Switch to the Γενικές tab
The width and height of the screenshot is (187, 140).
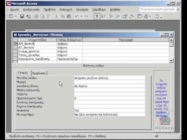(x=23, y=73)
